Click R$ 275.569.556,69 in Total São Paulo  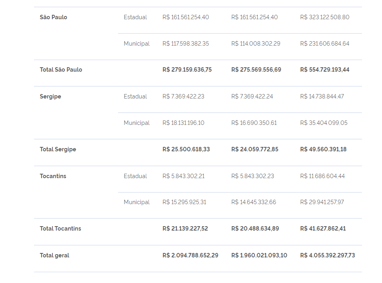(256, 70)
